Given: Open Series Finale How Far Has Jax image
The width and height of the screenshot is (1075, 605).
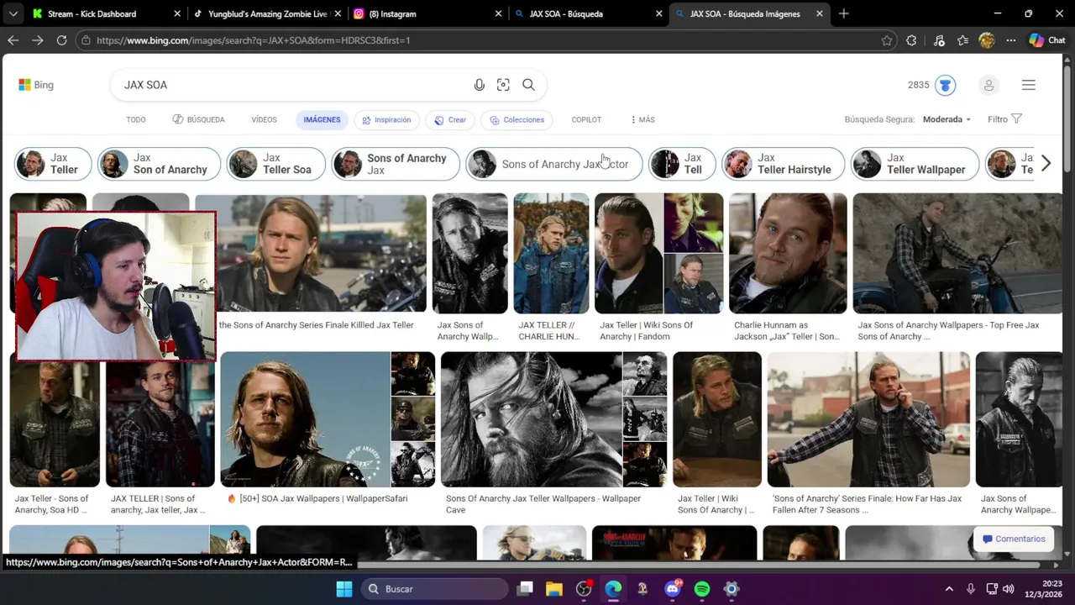Looking at the screenshot, I should click(868, 420).
